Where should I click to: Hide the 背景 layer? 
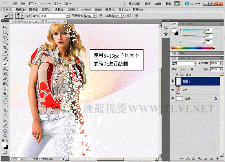coord(173,99)
